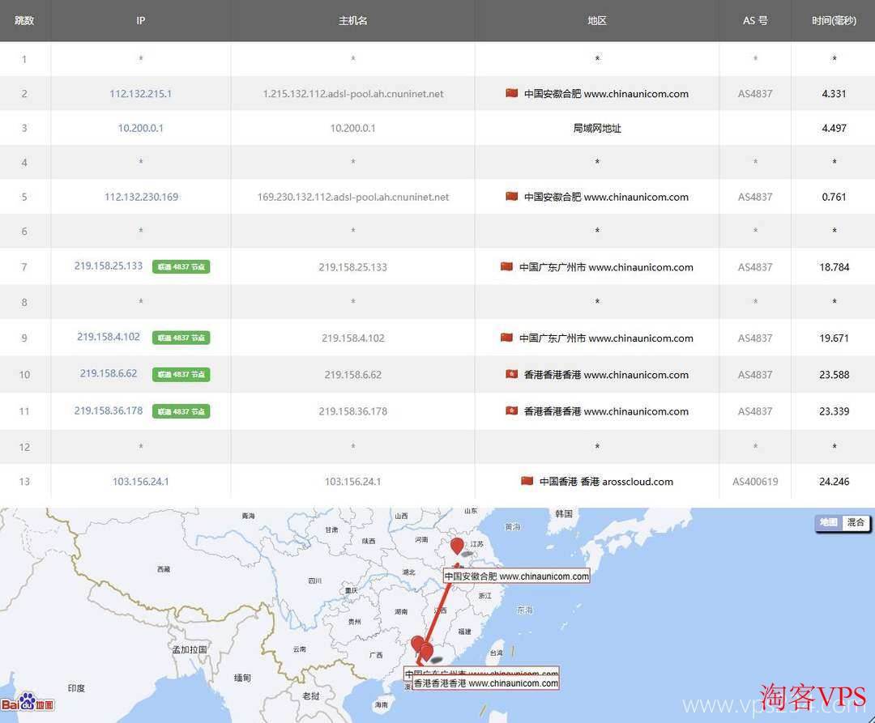Click green 4837 node badge beside 219.158.4.102
This screenshot has width=875, height=723.
181,338
